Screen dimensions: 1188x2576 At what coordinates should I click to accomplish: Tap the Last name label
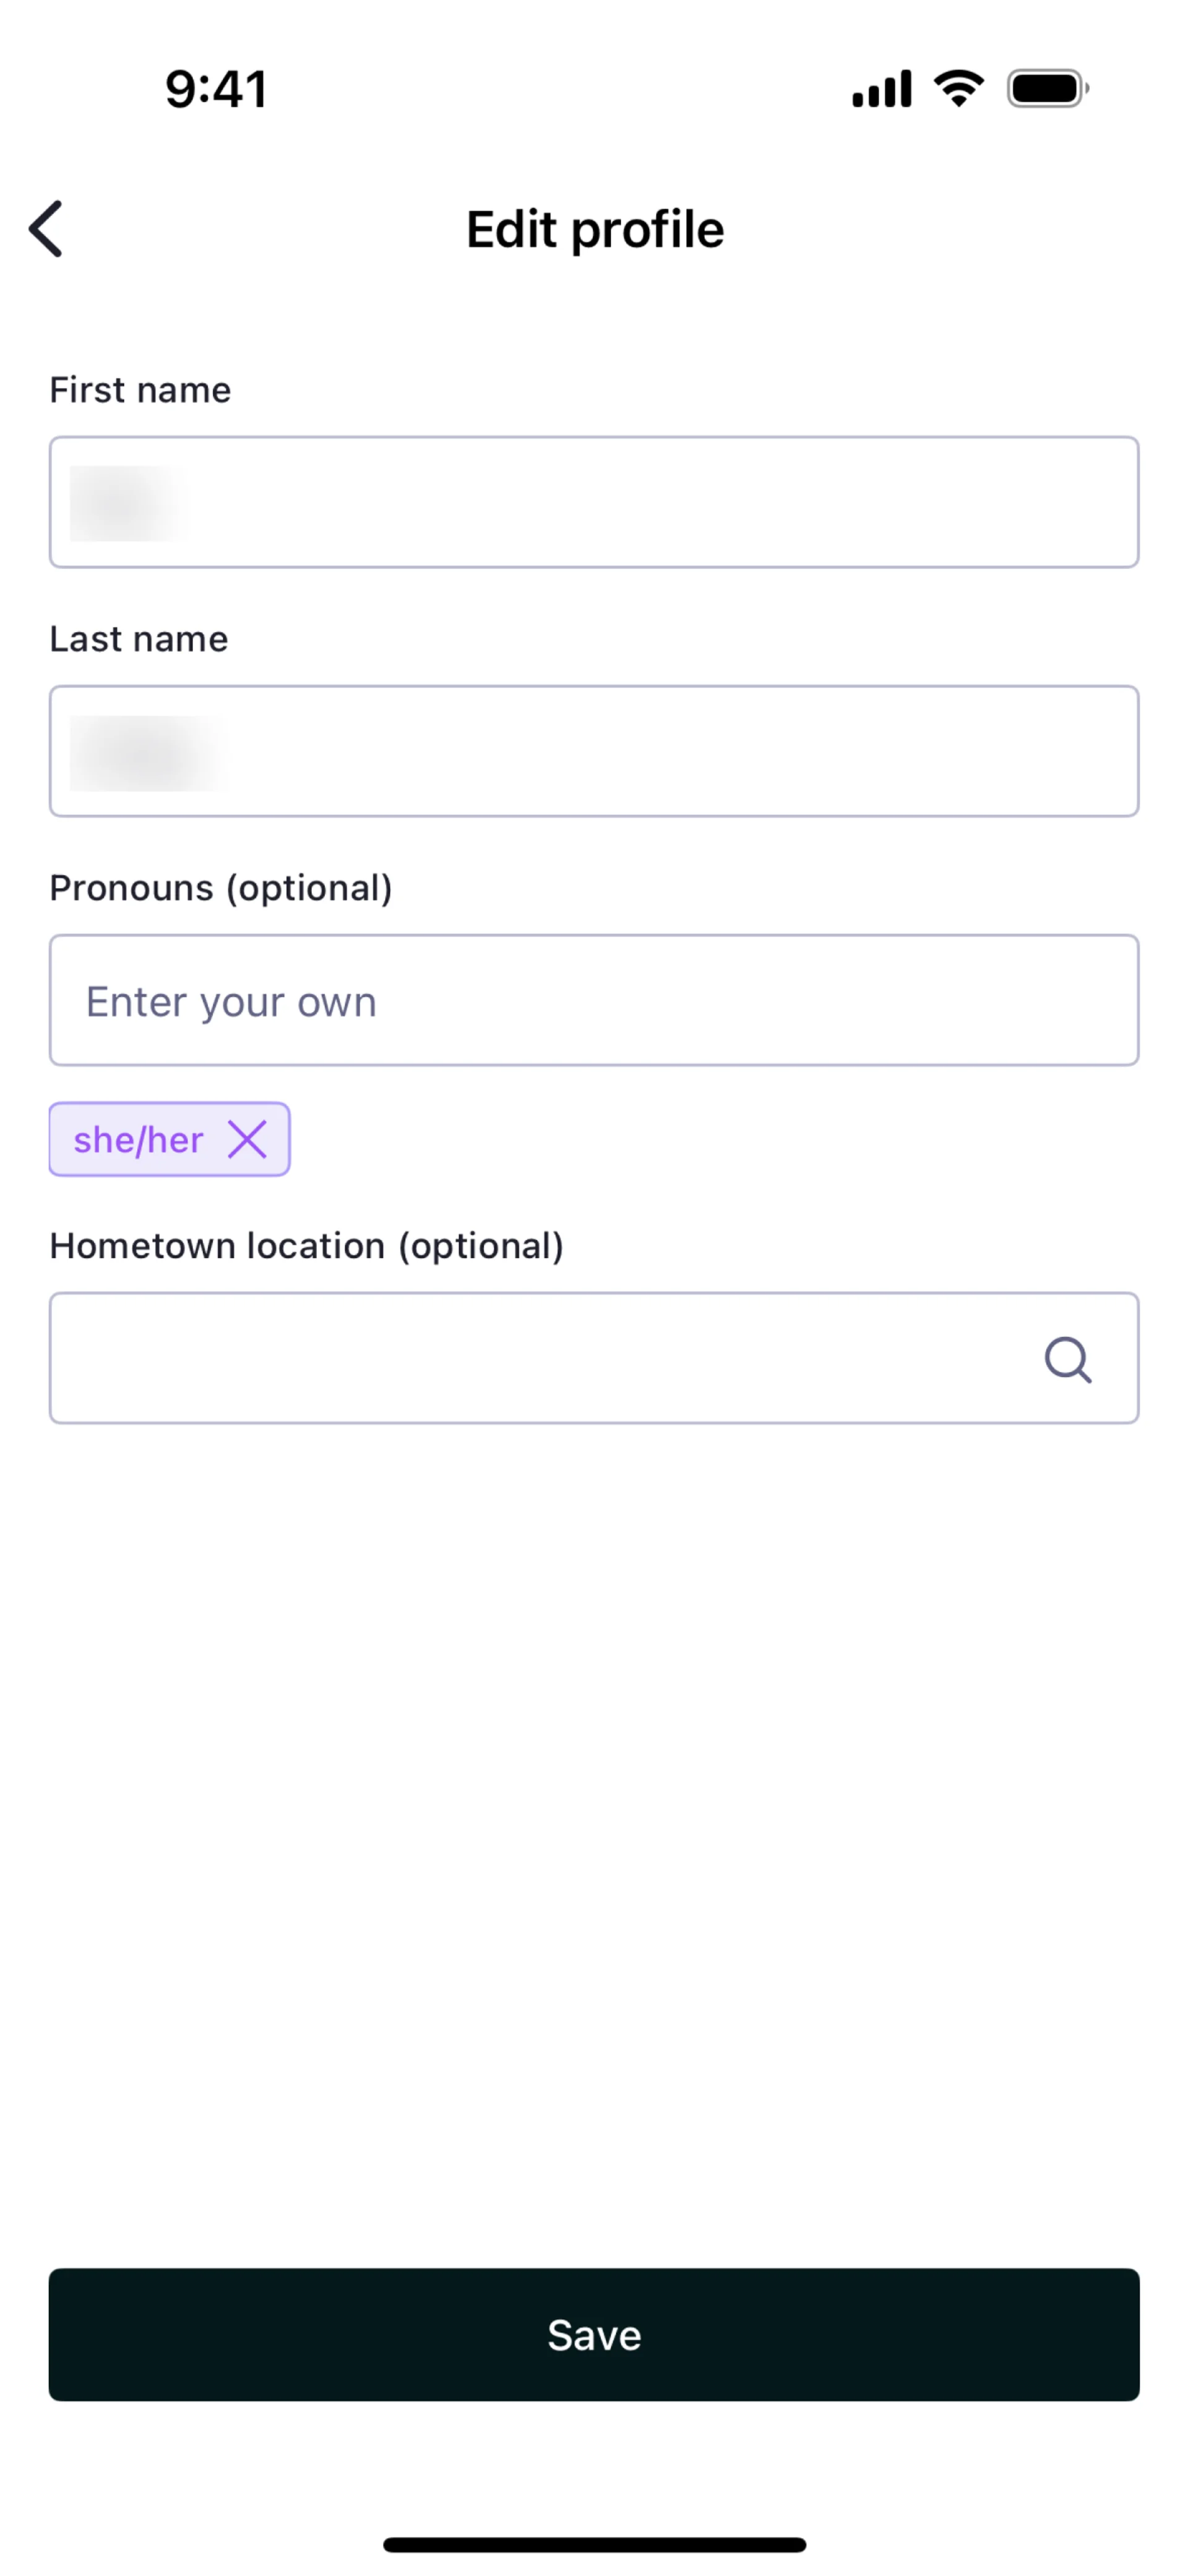(x=139, y=639)
